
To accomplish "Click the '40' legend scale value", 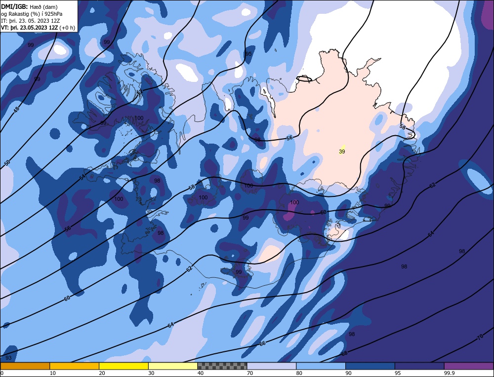I will tap(201, 373).
